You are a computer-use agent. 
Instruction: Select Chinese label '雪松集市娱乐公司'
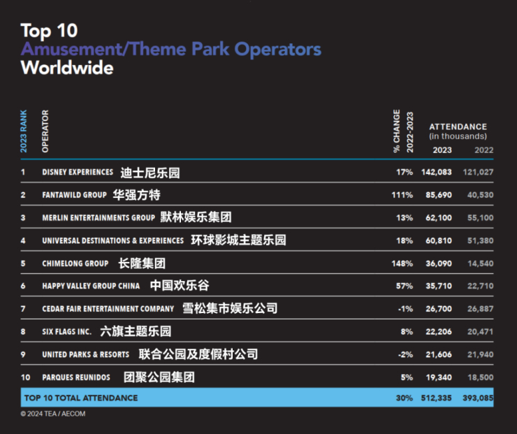[x=230, y=309]
